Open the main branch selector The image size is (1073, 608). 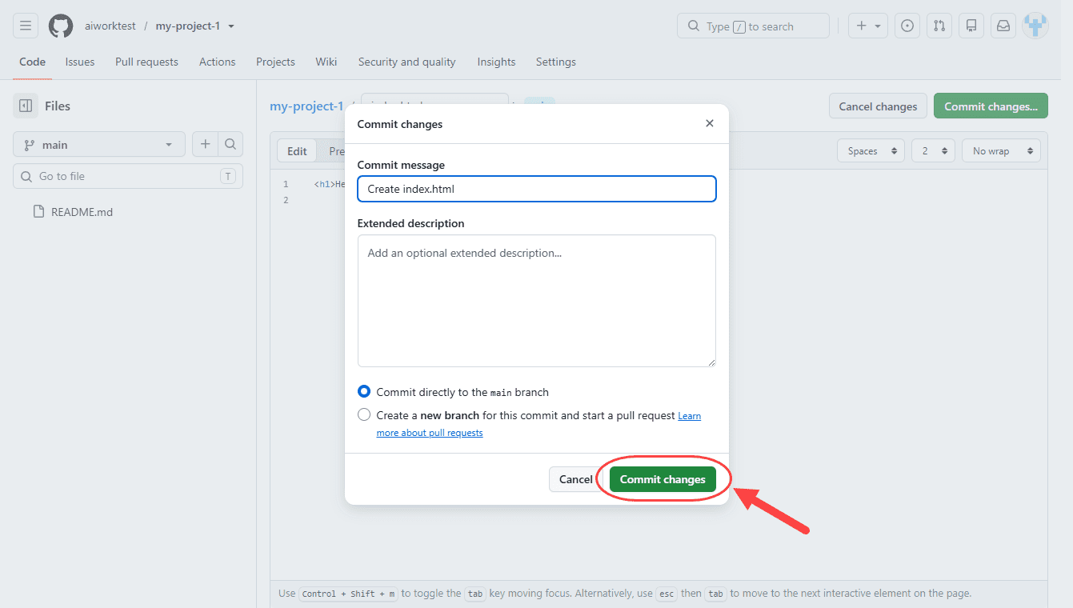pyautogui.click(x=99, y=145)
